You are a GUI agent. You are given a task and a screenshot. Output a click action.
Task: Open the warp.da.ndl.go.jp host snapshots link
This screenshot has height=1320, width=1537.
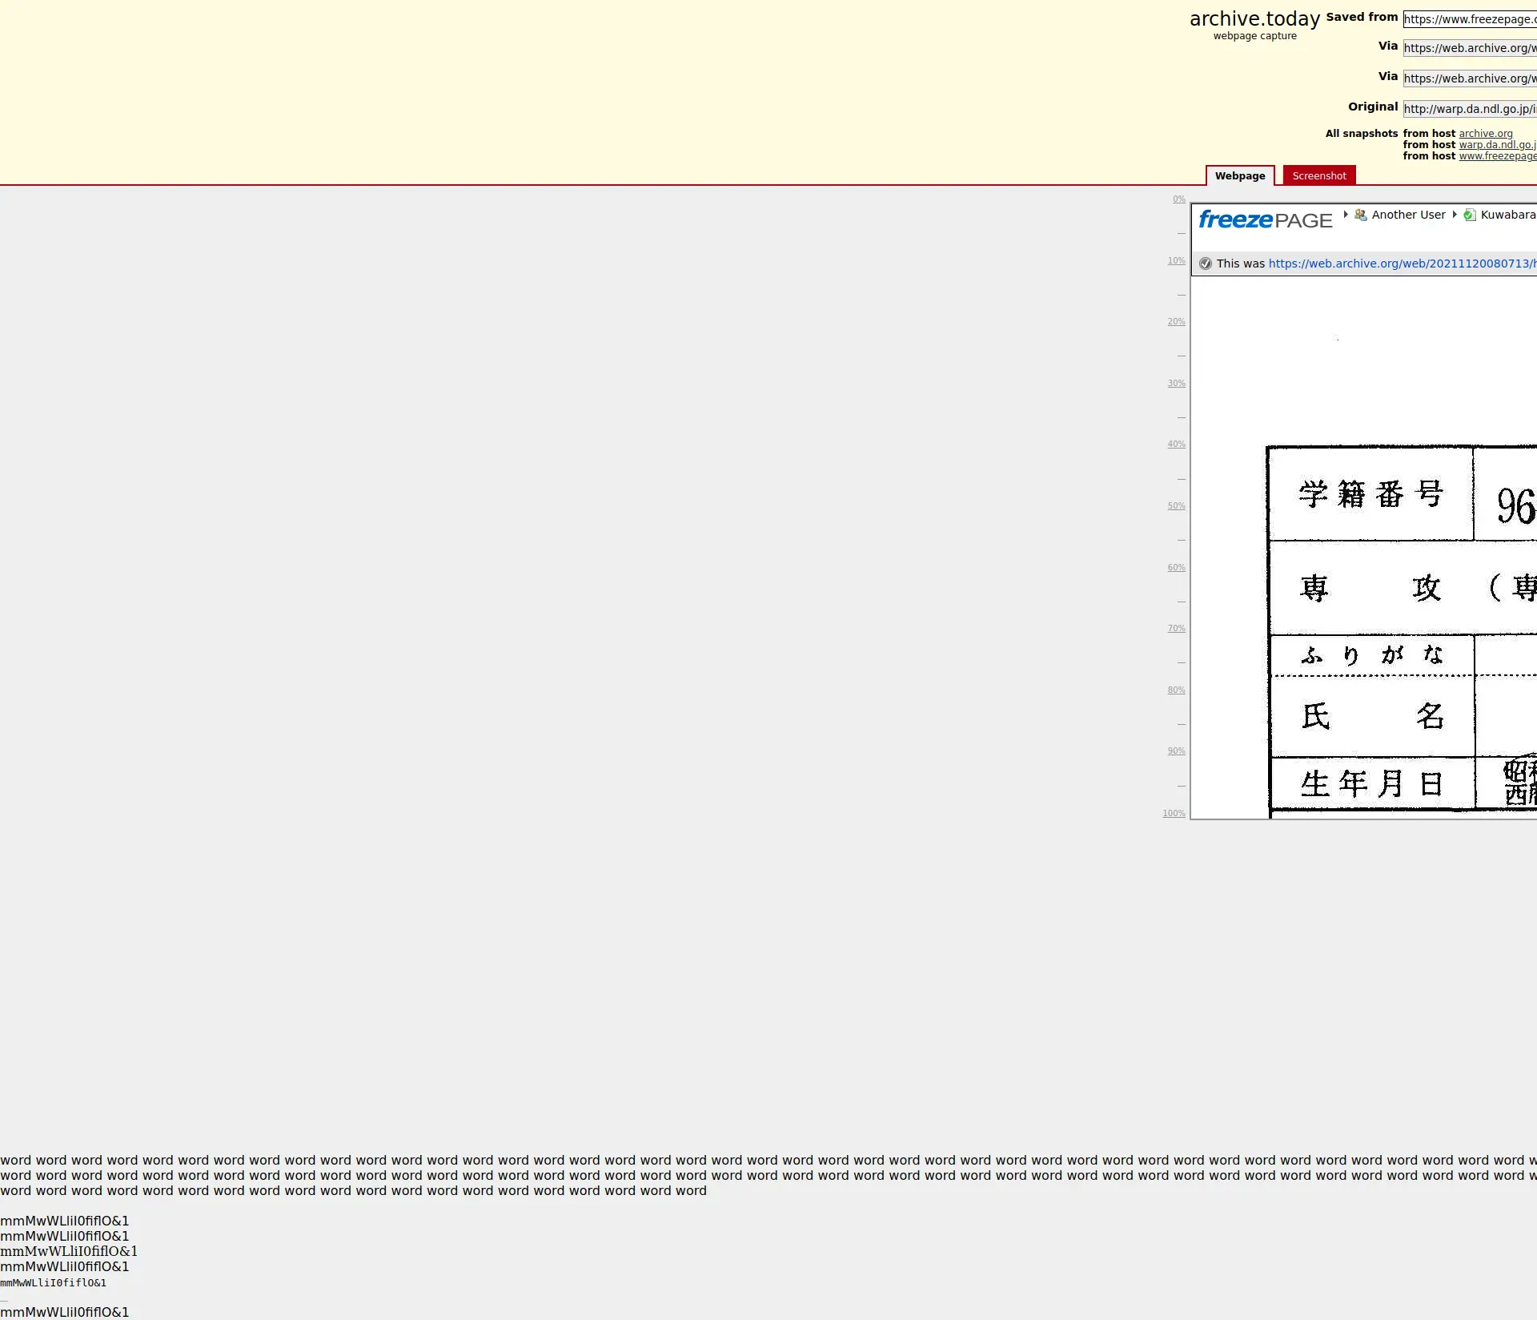(x=1496, y=145)
